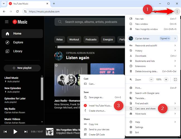Screen dimensions: 181x139
Task: Open Downloads from Chrome menu
Action: (x=153, y=56)
